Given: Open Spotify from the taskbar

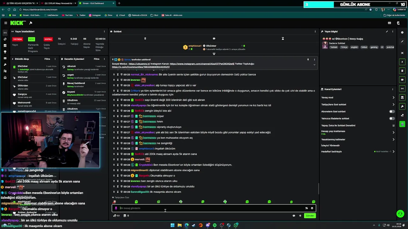Looking at the screenshot, I should click(x=215, y=225).
